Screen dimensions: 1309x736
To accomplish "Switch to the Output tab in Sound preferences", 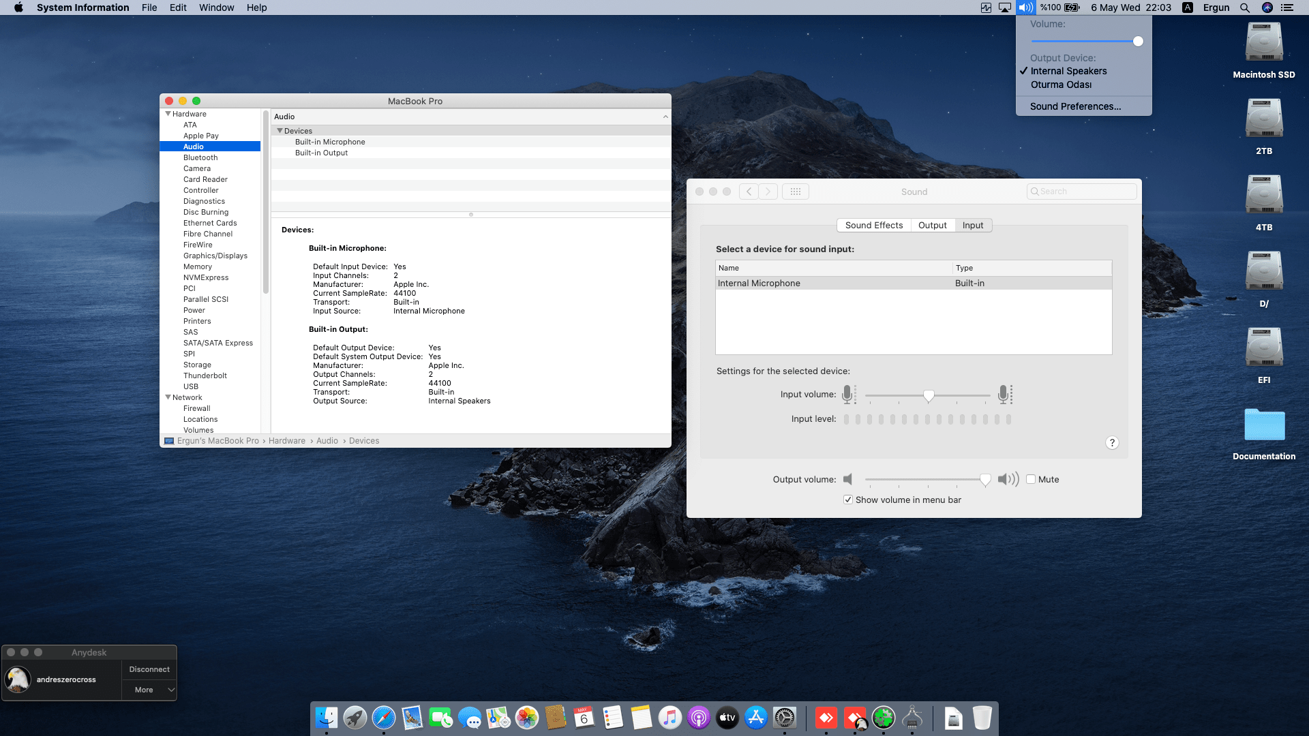I will click(x=933, y=225).
